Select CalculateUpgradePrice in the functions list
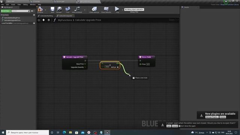The image size is (240, 135). (x=12, y=20)
